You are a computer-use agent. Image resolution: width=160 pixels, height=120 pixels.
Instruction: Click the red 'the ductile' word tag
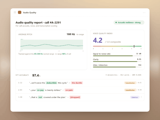[77, 83]
